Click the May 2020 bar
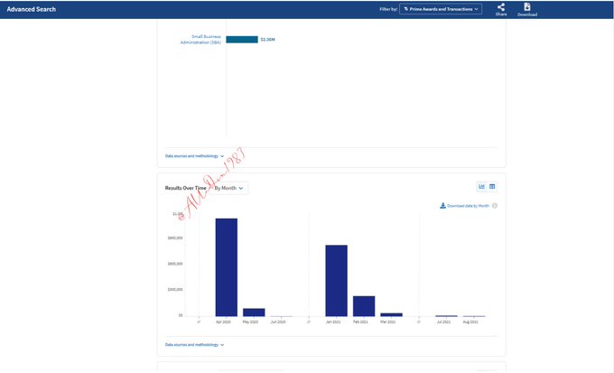Screen dimensions: 614x373 point(254,312)
